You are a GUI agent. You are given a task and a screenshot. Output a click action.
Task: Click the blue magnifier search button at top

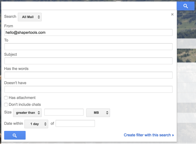185,6
